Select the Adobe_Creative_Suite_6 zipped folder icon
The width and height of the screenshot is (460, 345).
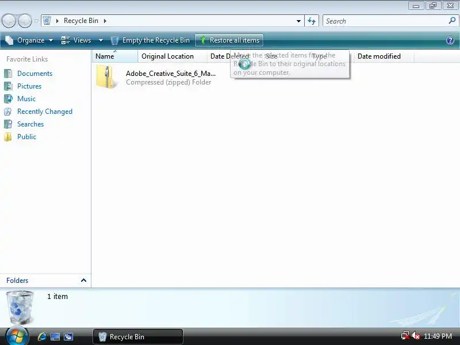point(107,77)
